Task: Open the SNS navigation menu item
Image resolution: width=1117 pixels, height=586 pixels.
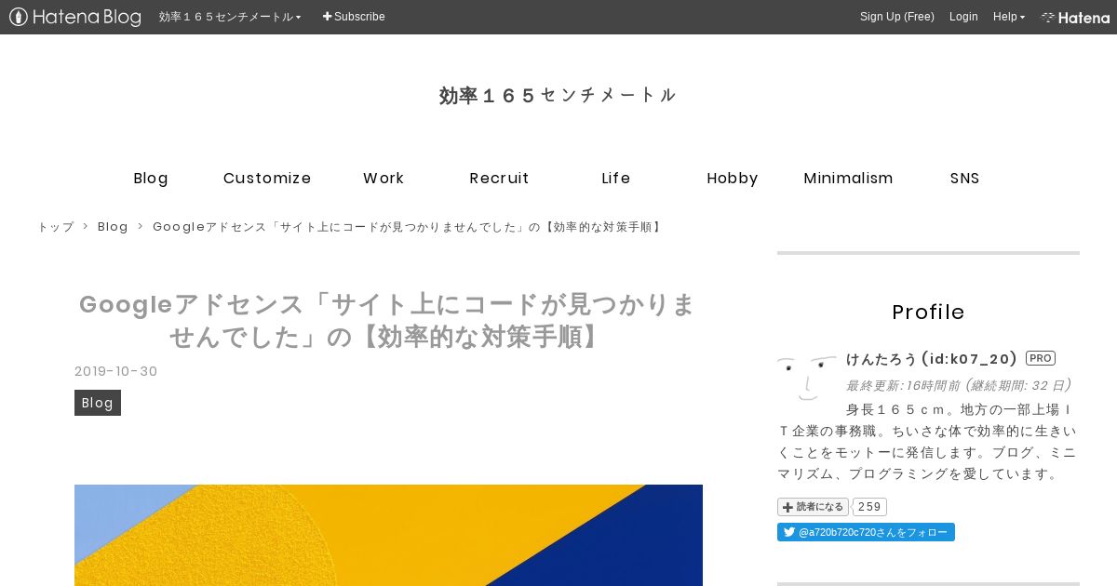Action: 965,178
